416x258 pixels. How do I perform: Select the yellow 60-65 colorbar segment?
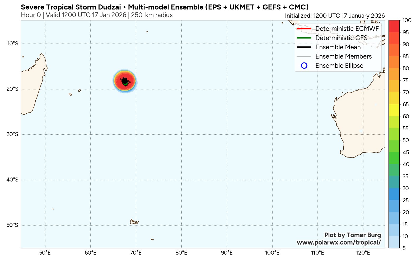point(394,110)
